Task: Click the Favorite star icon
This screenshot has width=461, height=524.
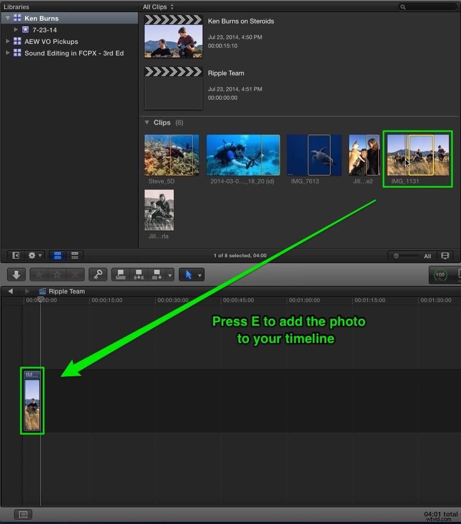Action: point(38,274)
